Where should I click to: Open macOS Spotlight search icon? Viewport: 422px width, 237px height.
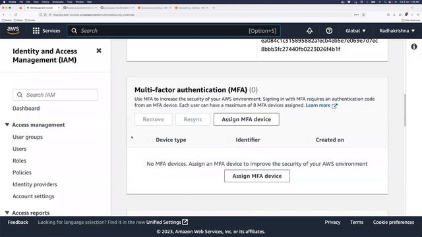coord(385,1)
